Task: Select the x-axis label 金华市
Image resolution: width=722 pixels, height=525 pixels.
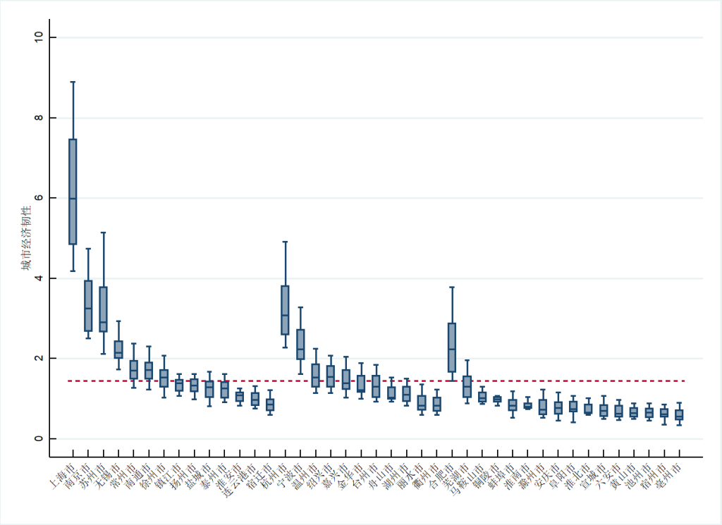Action: [x=351, y=476]
